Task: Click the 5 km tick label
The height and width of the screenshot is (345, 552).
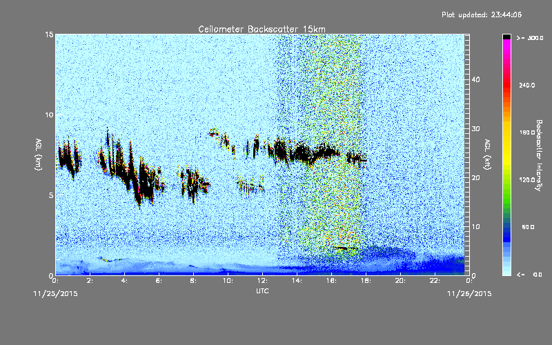Action: tap(51, 195)
